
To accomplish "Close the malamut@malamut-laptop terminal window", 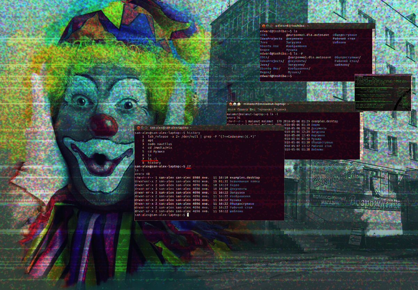I will pos(231,104).
